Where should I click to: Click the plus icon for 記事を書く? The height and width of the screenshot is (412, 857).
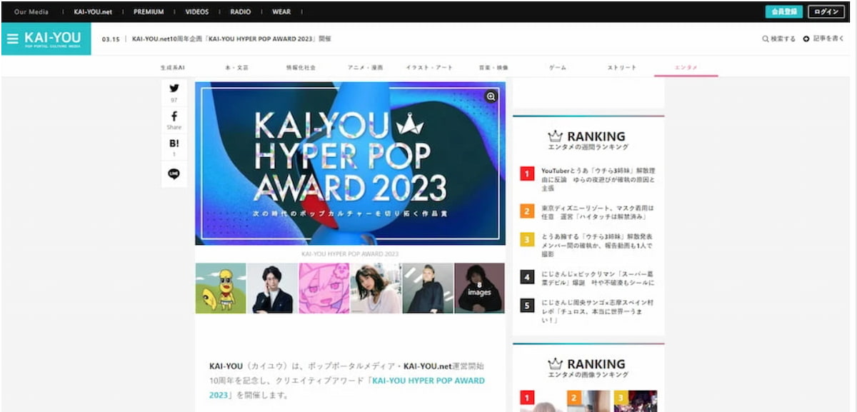coord(806,39)
